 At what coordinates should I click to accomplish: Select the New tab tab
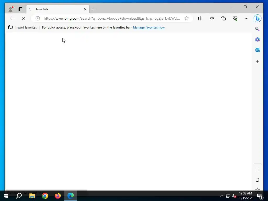tap(58, 9)
